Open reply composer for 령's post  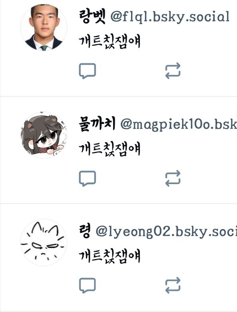click(x=87, y=285)
